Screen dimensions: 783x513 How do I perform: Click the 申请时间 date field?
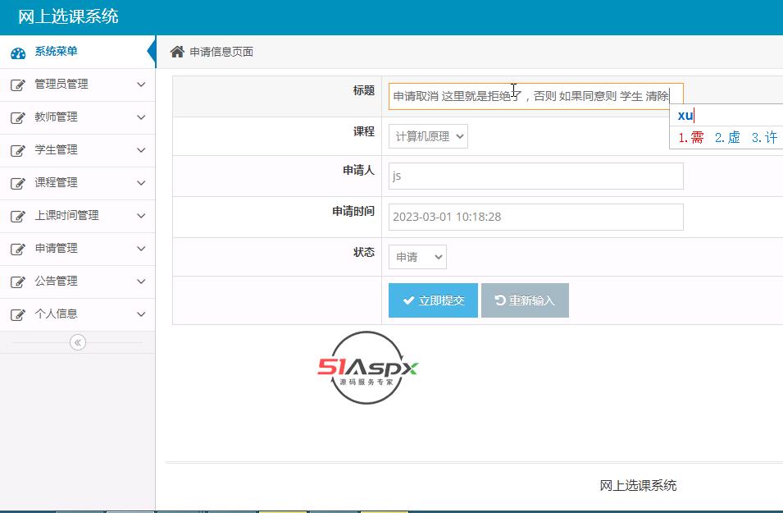point(536,217)
